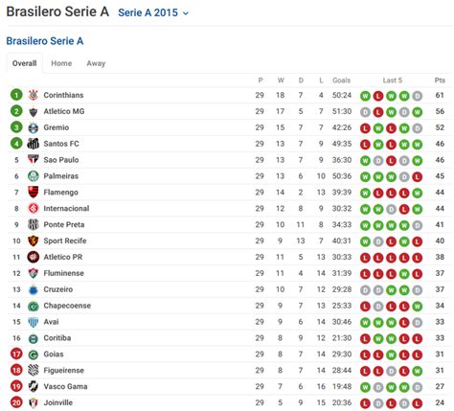
Task: Select the Overall standings tab
Action: pos(24,63)
